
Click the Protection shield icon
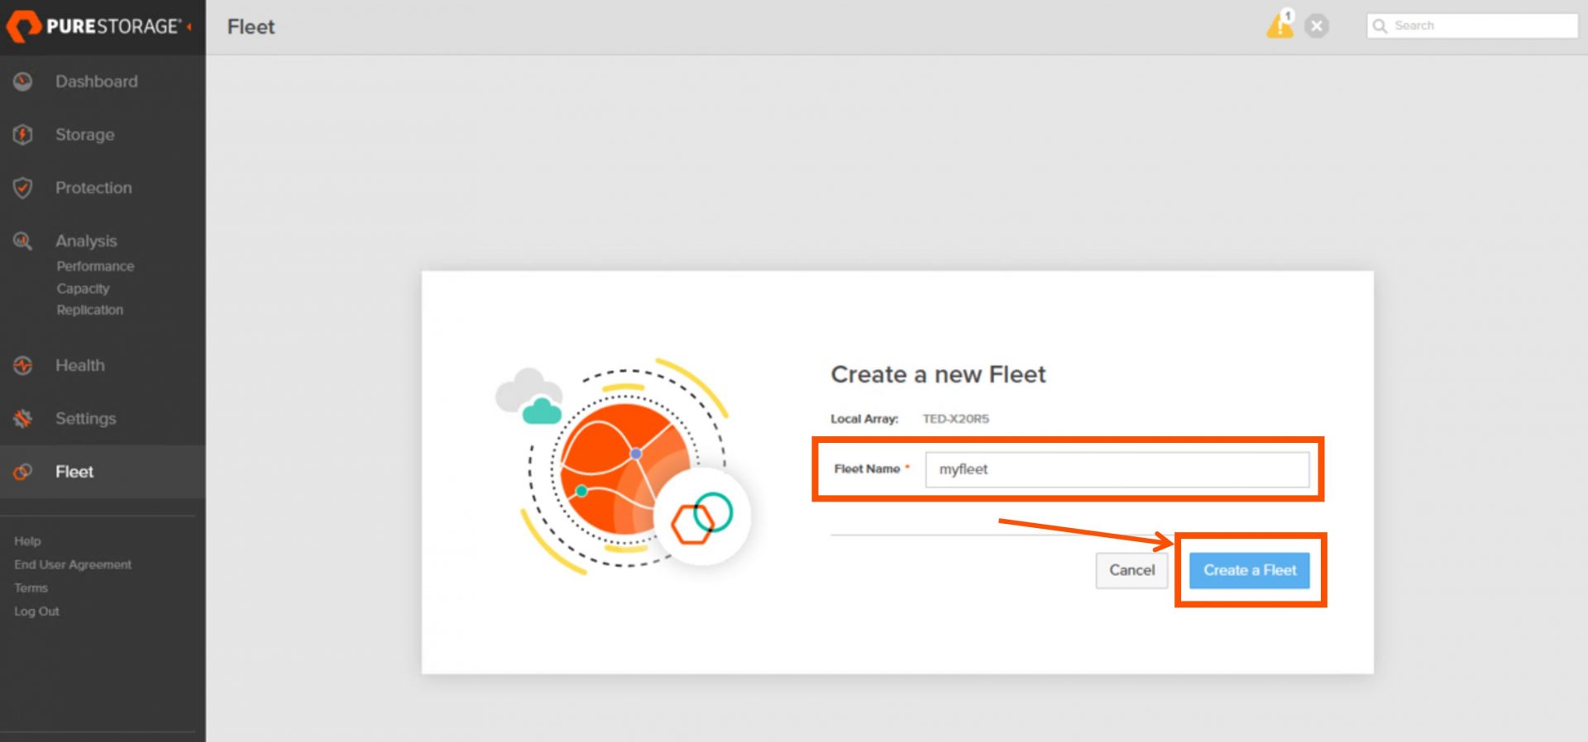pos(23,188)
